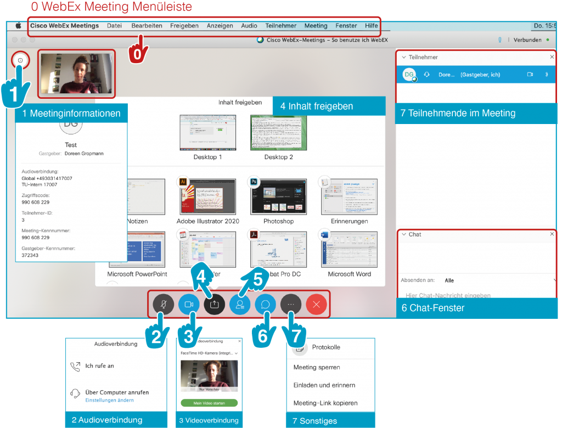Close the Videoverbindung popup
562x428 pixels.
coord(239,341)
